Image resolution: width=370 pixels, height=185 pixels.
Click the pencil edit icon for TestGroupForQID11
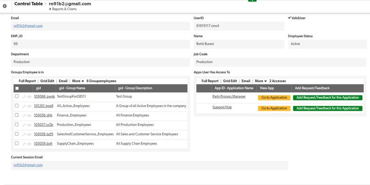click(x=24, y=97)
